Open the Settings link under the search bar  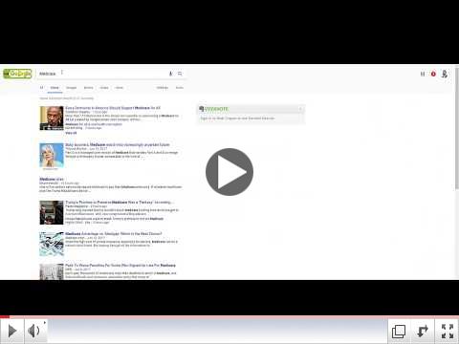[163, 88]
